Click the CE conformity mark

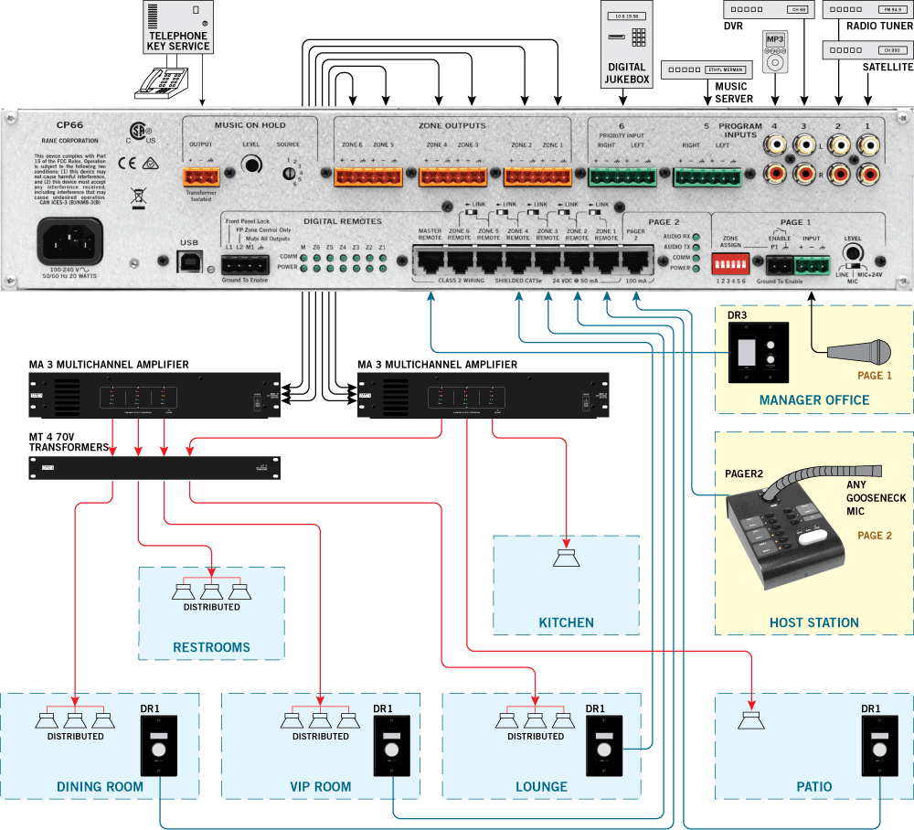coord(127,164)
